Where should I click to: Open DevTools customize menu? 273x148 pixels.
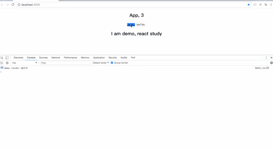(266, 58)
